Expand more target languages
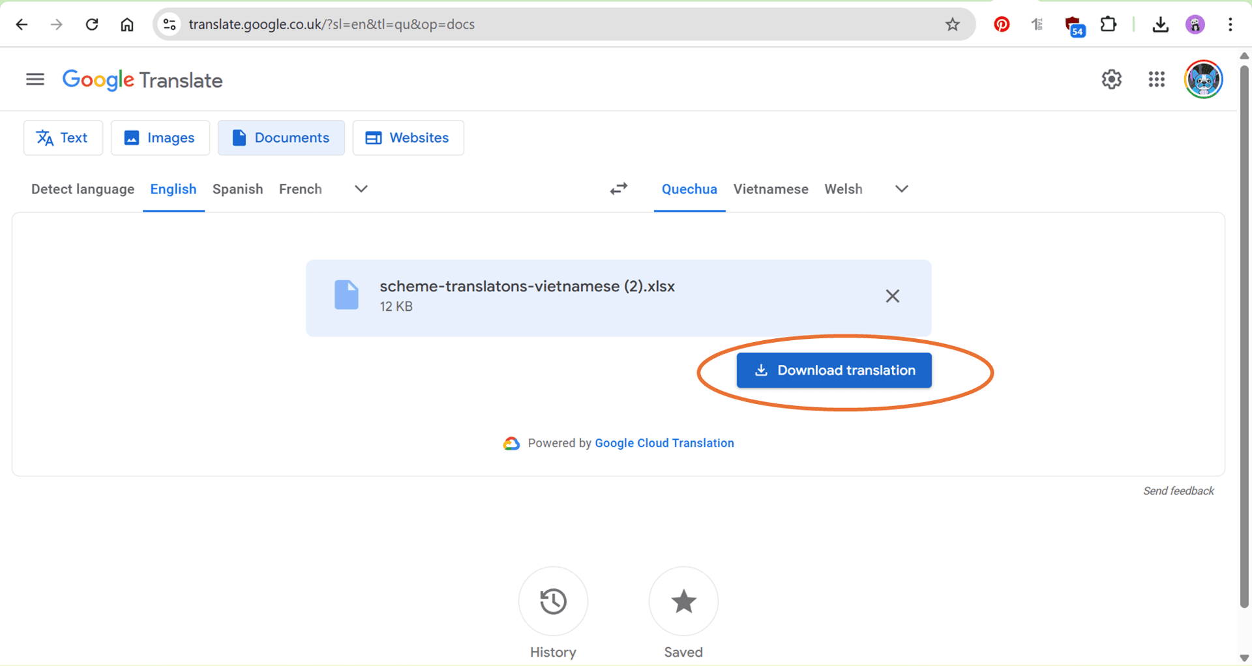 point(902,189)
